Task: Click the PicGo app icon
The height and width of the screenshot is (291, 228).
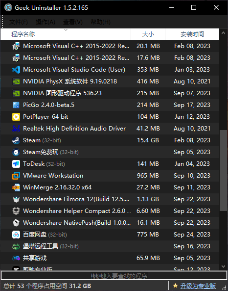Action: point(16,105)
